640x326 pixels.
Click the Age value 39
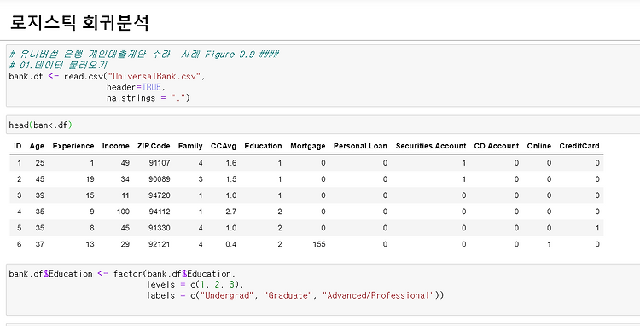(x=39, y=195)
